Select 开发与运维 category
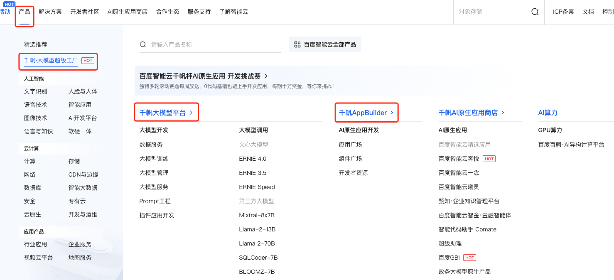 point(83,214)
